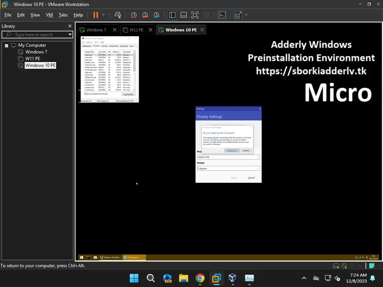383x287 pixels.
Task: Switch to the W11 PE tab
Action: tap(136, 30)
